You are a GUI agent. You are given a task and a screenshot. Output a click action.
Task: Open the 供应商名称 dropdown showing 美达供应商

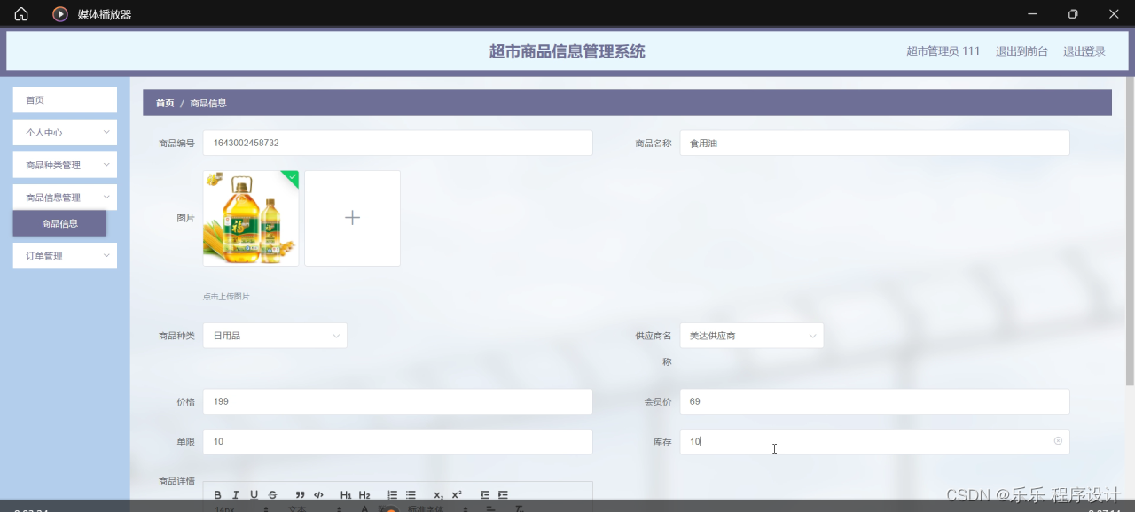tap(752, 335)
